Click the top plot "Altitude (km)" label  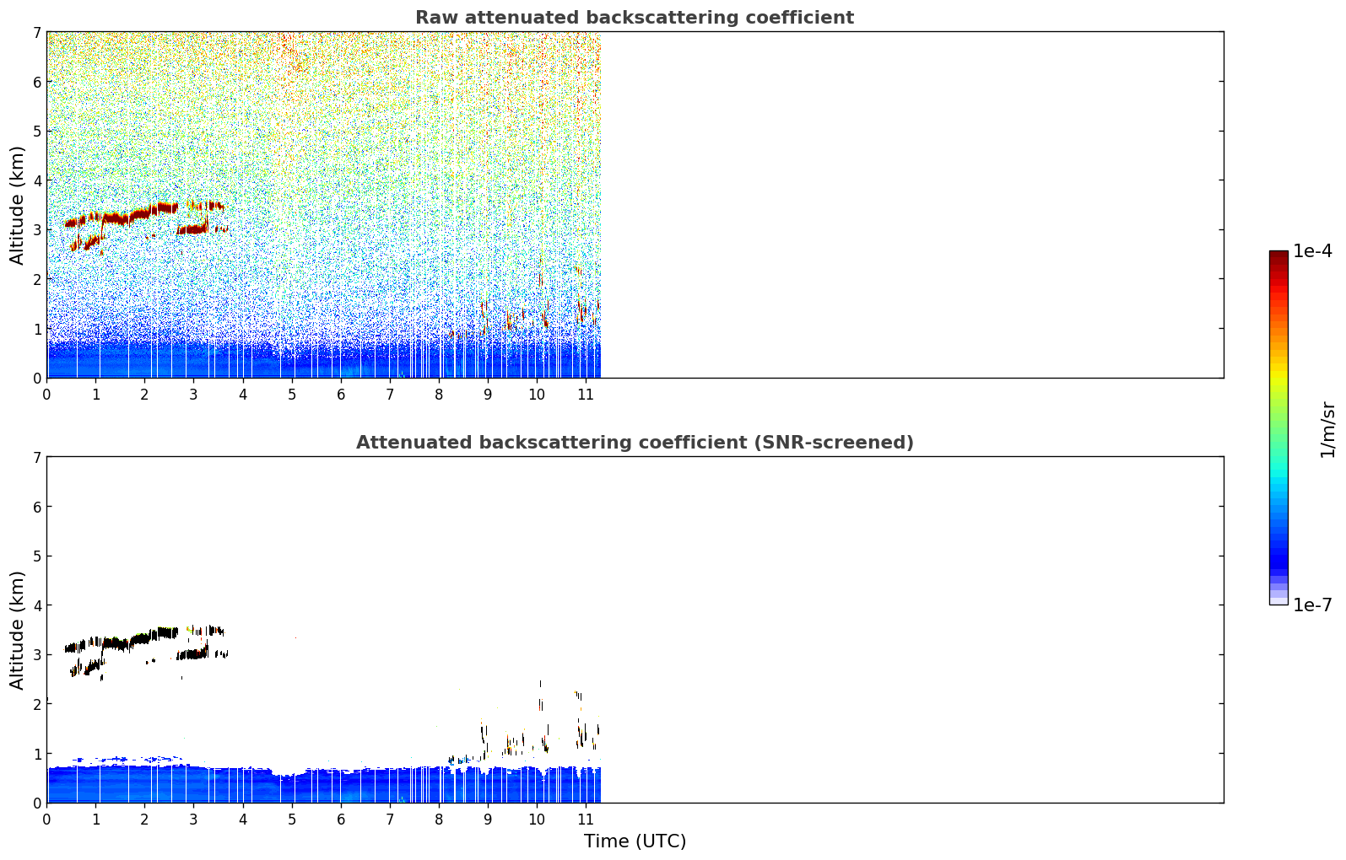click(x=18, y=205)
